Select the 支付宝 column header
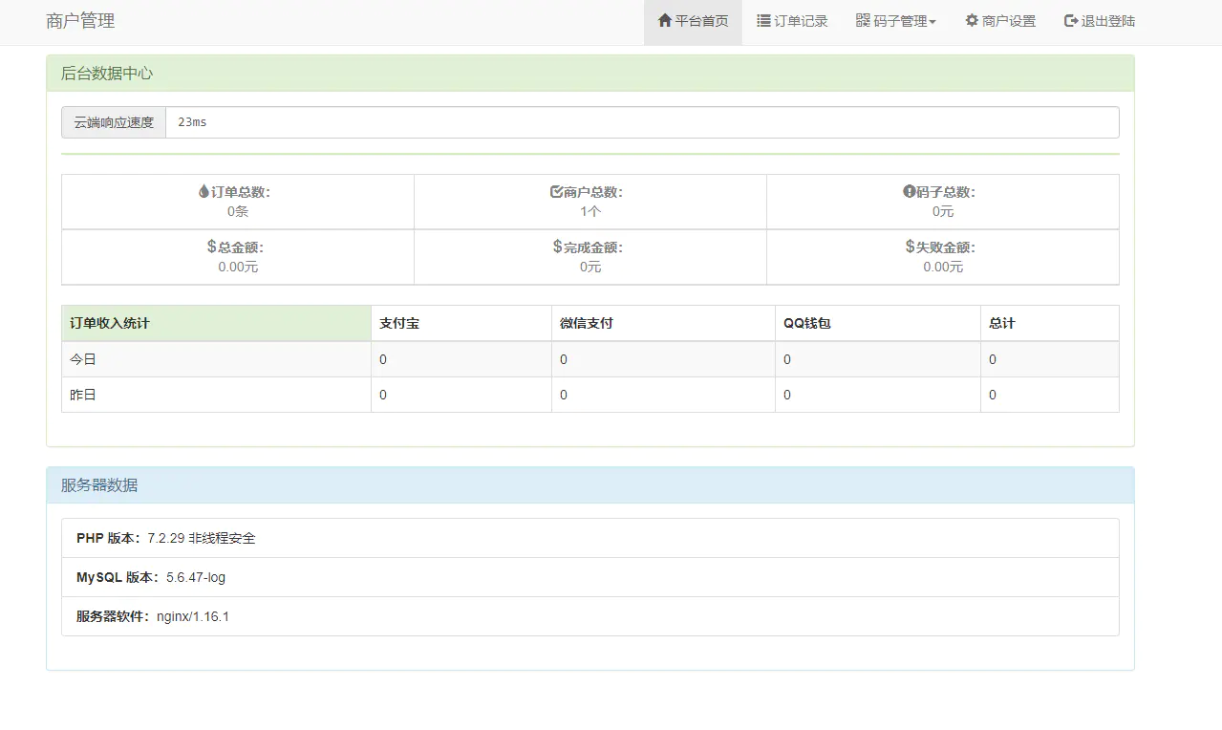This screenshot has height=730, width=1222. [x=399, y=323]
